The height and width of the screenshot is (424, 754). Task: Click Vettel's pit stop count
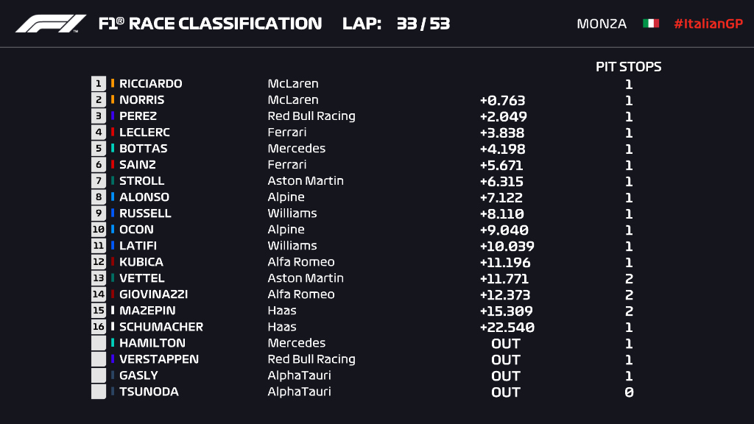(x=629, y=279)
